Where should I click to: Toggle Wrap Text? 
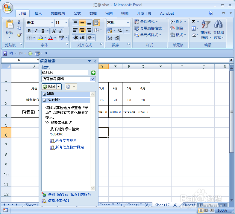point(97,23)
